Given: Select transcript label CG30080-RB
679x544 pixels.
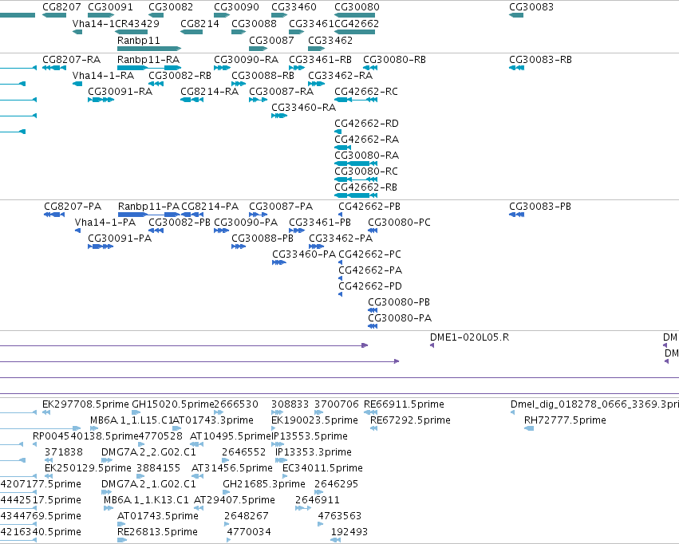Looking at the screenshot, I should [394, 60].
